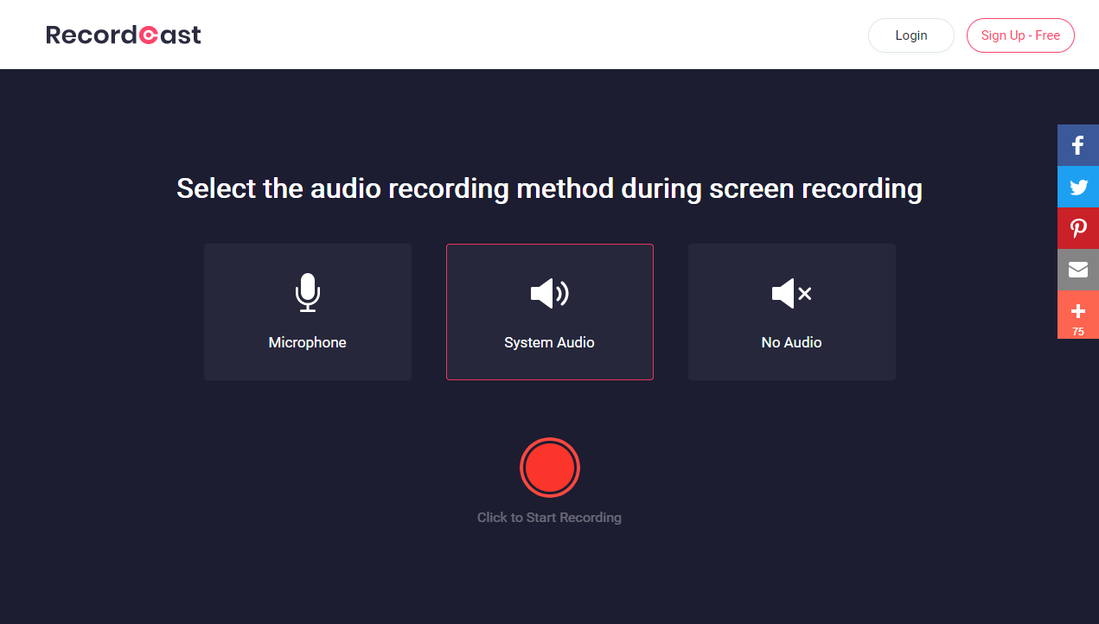1099x624 pixels.
Task: Select the microphone icon
Action: (x=307, y=293)
